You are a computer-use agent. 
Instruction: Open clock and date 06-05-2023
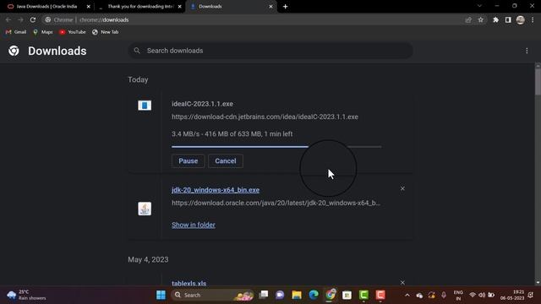click(512, 295)
